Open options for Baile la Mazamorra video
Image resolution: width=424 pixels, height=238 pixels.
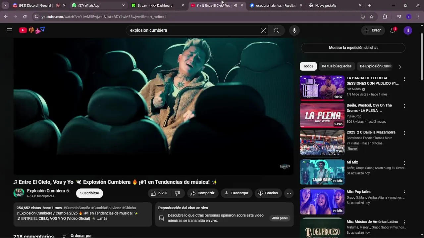(x=404, y=133)
